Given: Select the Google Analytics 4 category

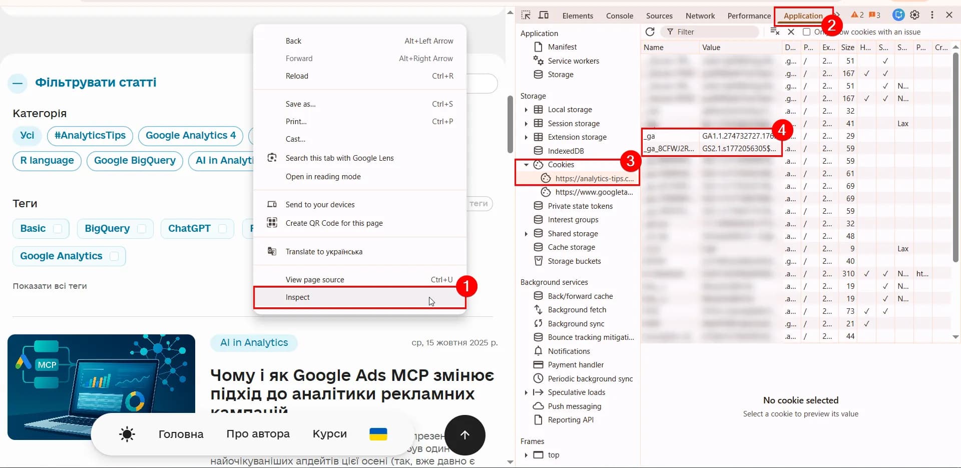Looking at the screenshot, I should click(x=190, y=136).
